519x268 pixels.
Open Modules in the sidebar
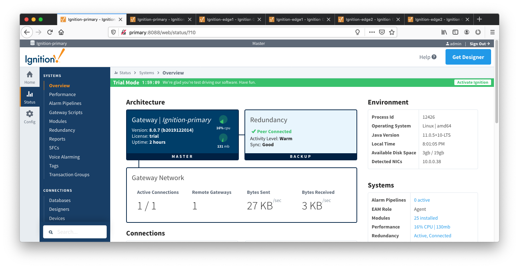point(58,121)
